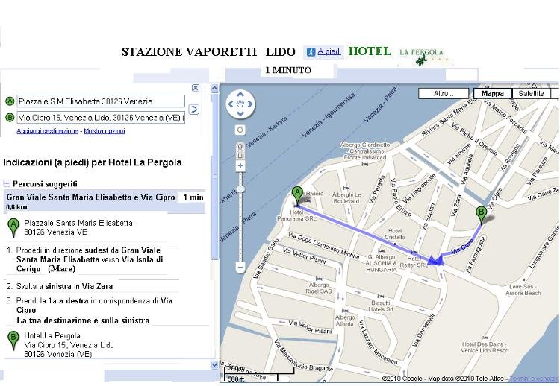
Task: Open the 'Altro...' map menu
Action: (444, 93)
